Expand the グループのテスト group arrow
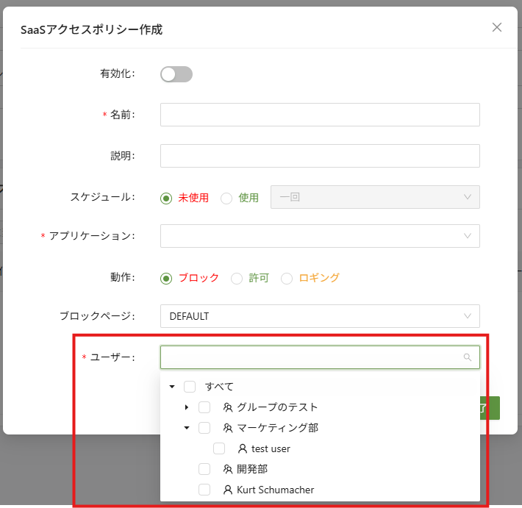 (x=186, y=407)
